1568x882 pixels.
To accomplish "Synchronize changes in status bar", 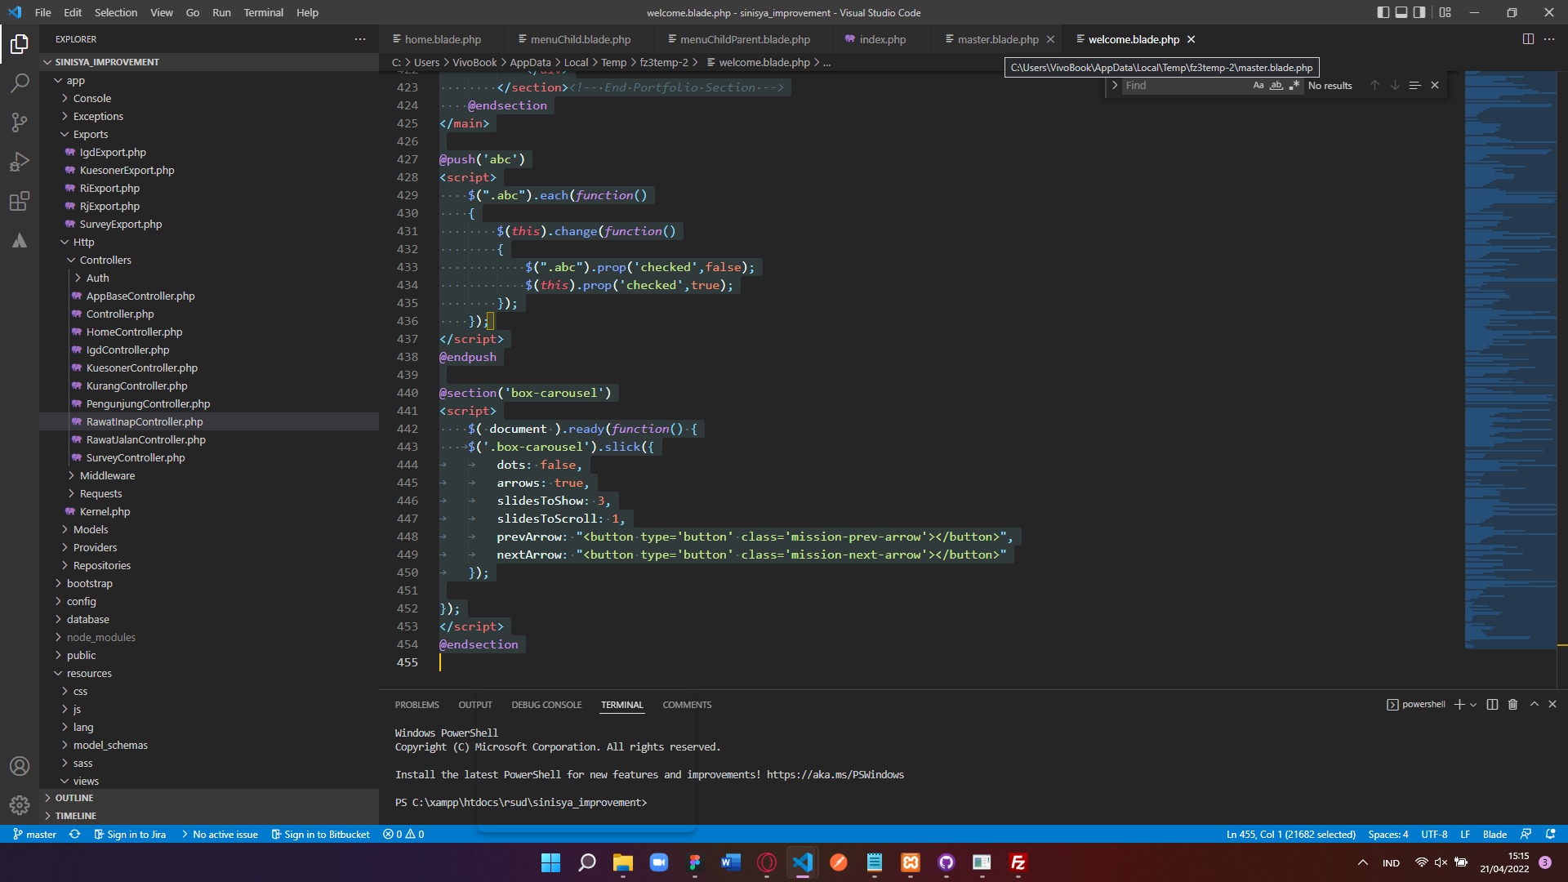I will [74, 834].
